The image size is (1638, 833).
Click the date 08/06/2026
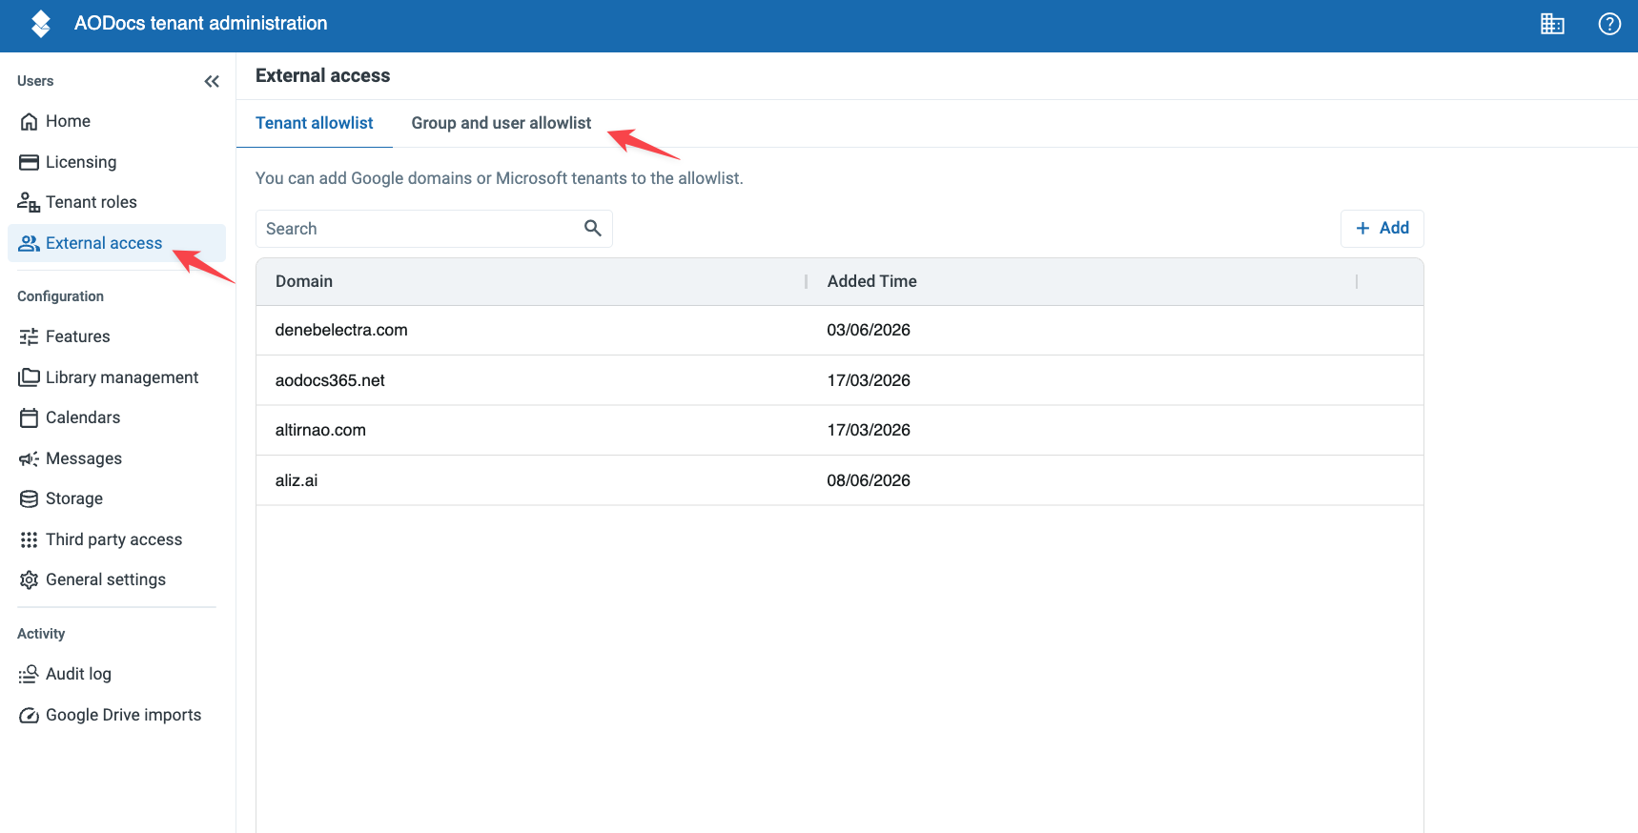(869, 480)
